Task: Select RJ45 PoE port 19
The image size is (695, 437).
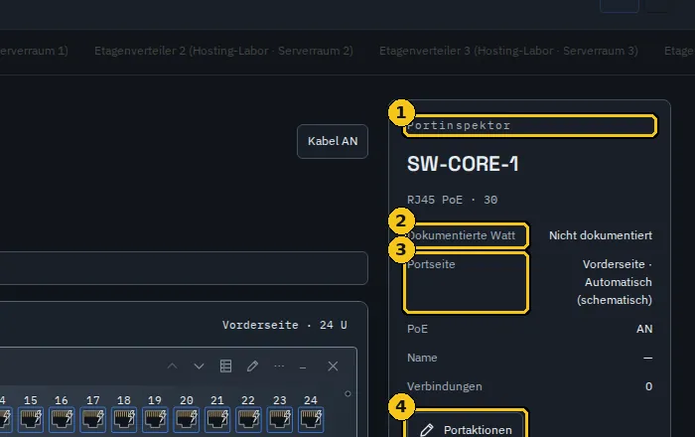Action: point(155,419)
